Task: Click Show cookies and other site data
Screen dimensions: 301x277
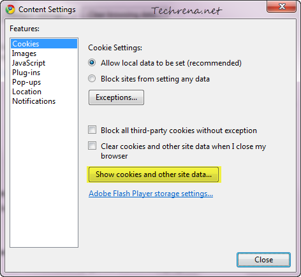Action: click(154, 174)
